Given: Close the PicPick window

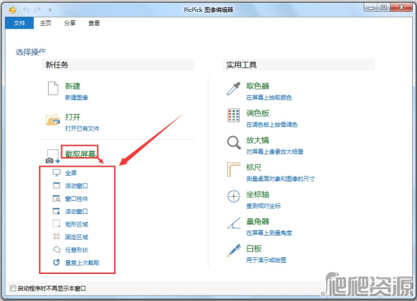Looking at the screenshot, I should (x=402, y=8).
